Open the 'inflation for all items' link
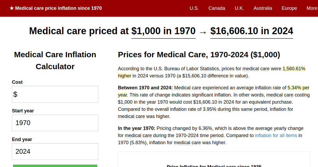 pos(276,135)
